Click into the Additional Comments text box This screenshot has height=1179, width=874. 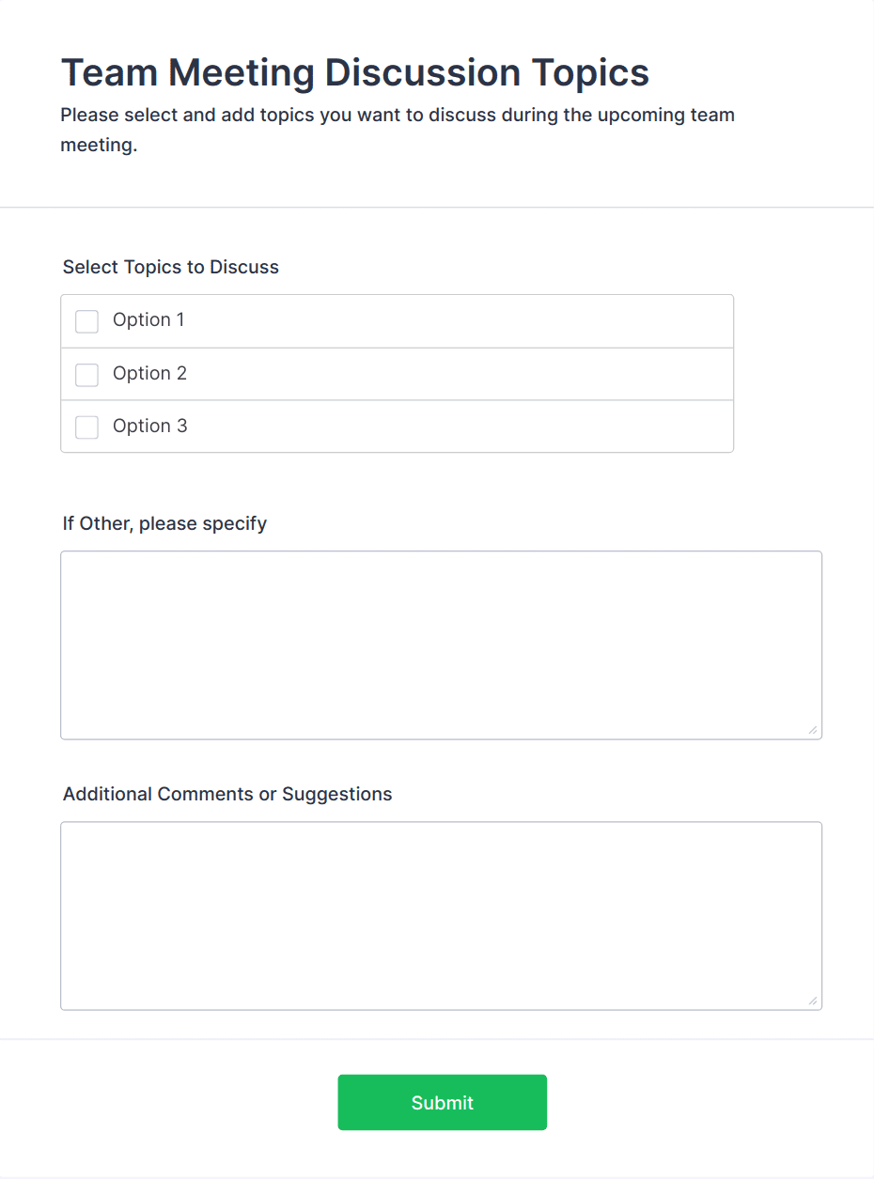(441, 916)
